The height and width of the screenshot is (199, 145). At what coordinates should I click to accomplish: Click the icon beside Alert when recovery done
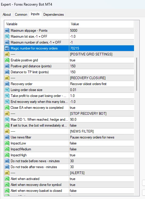click(x=7, y=185)
